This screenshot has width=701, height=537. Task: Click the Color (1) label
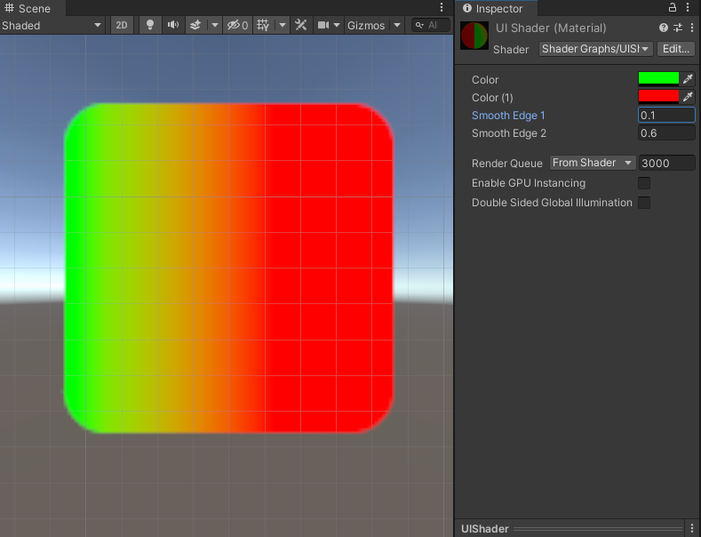pos(492,98)
